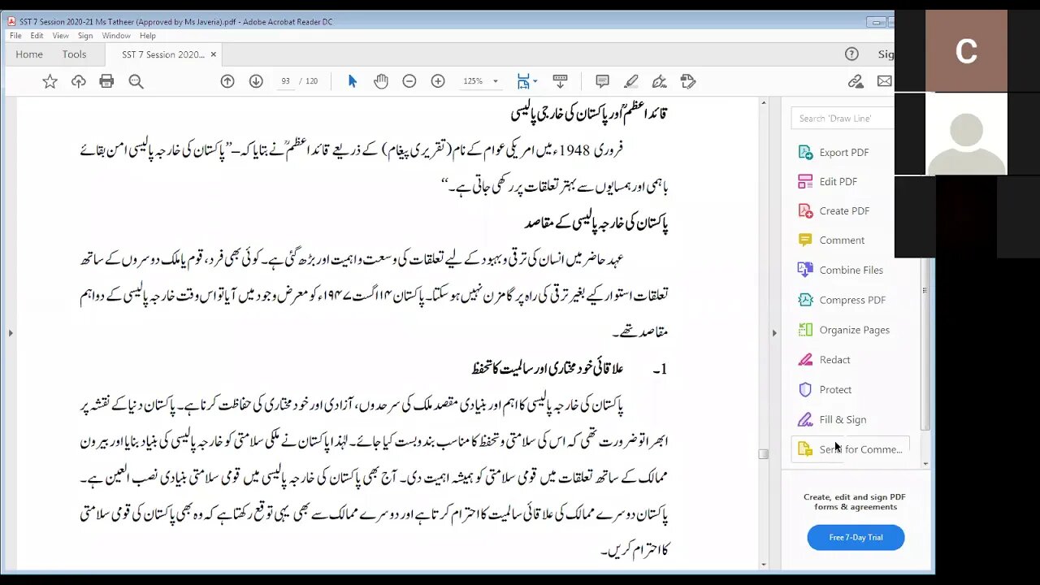
Task: Open the Compress PDF tool
Action: coord(851,300)
